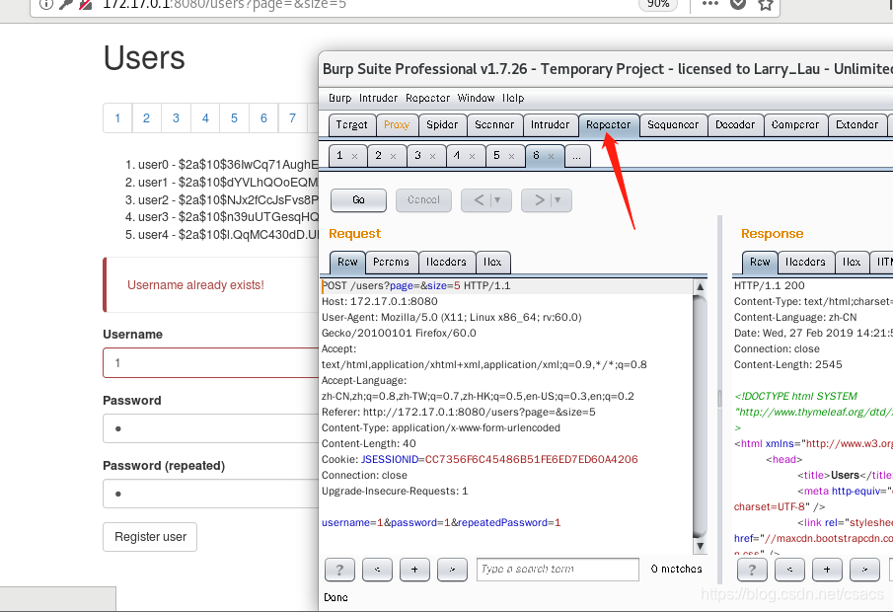Show Request Hex view
The image size is (893, 612).
pos(492,263)
